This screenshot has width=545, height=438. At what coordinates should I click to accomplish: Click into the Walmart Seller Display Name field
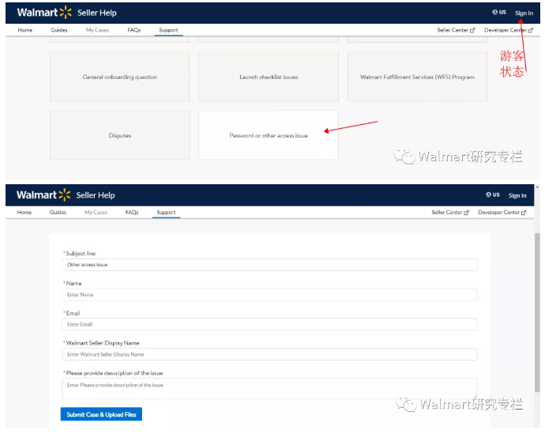coord(269,354)
